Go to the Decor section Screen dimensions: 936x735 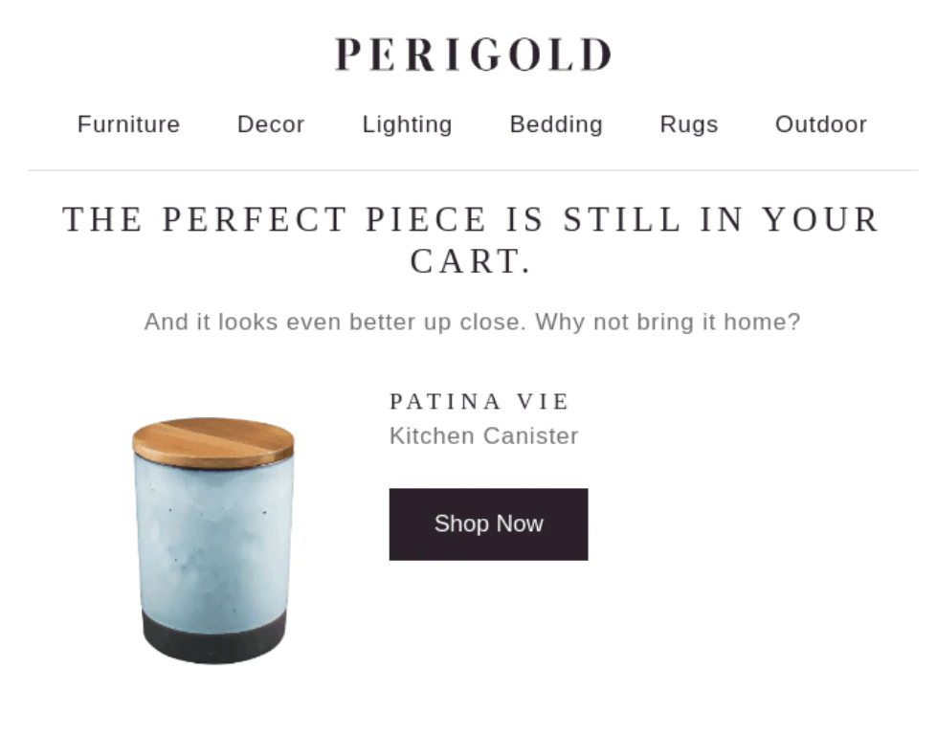271,124
